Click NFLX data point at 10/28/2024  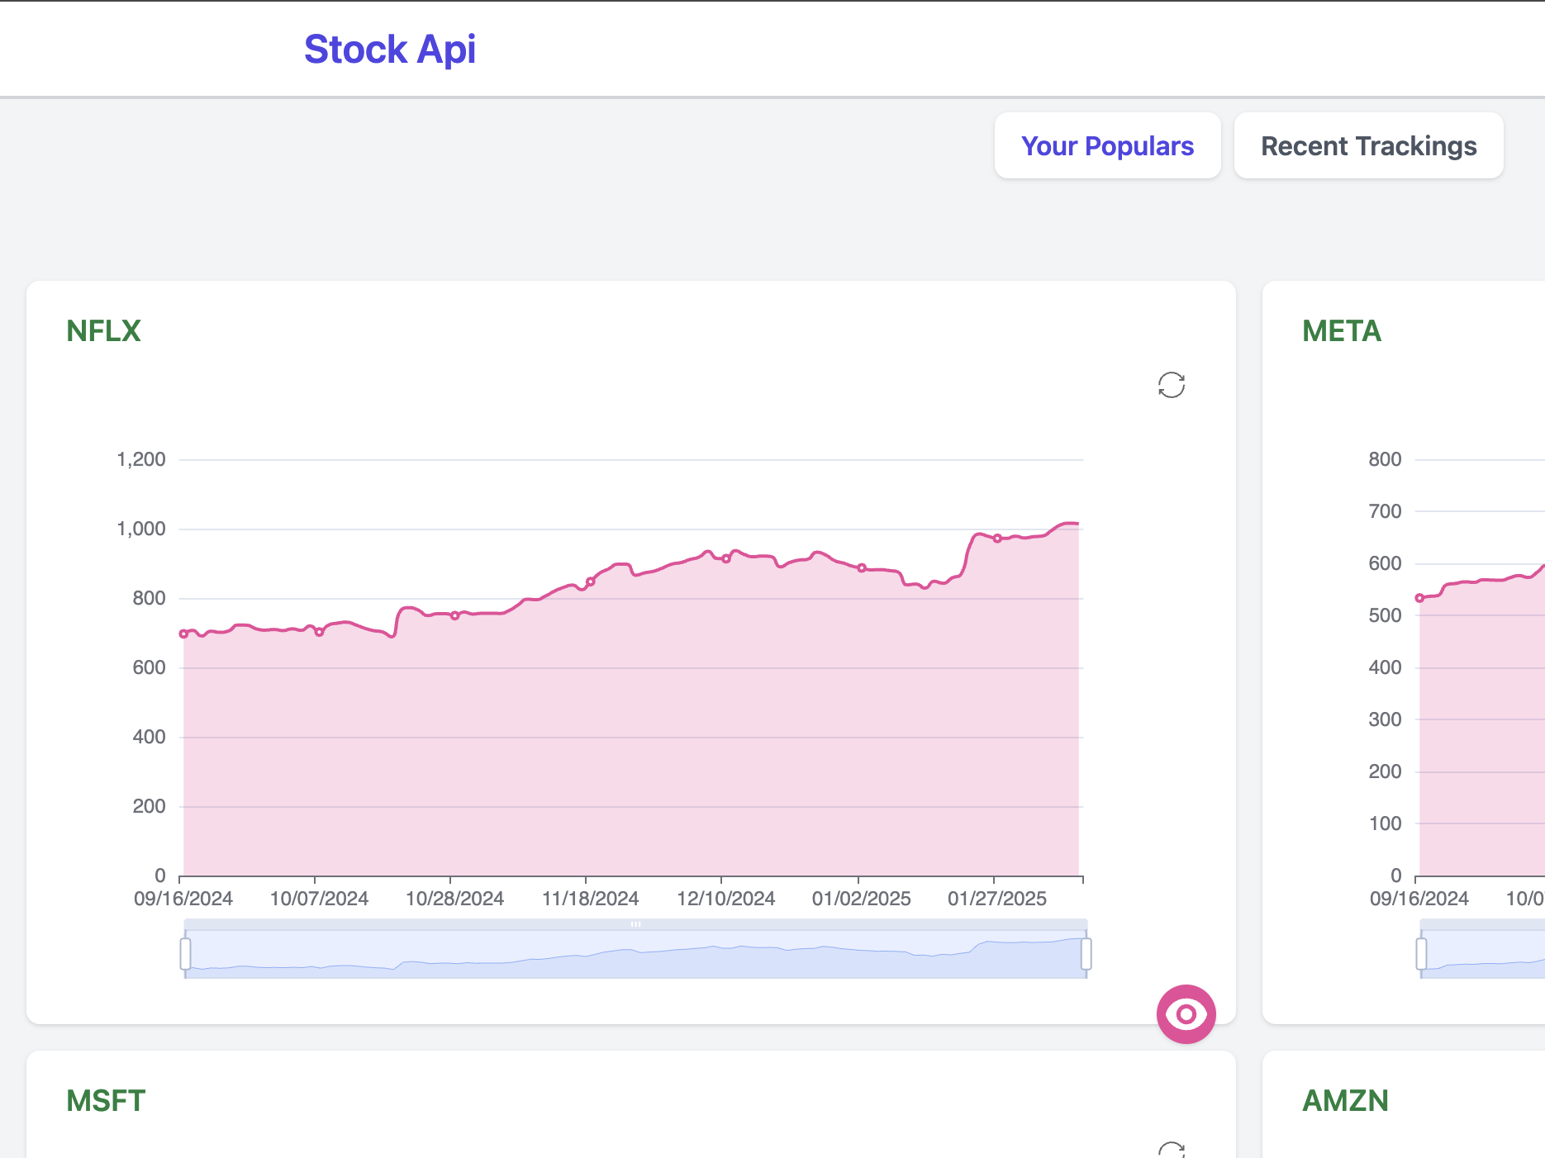454,615
